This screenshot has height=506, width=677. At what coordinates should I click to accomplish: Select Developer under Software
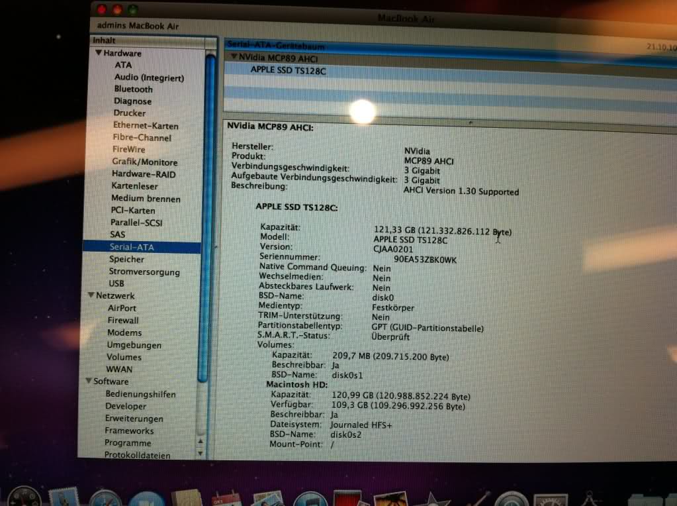pyautogui.click(x=126, y=406)
